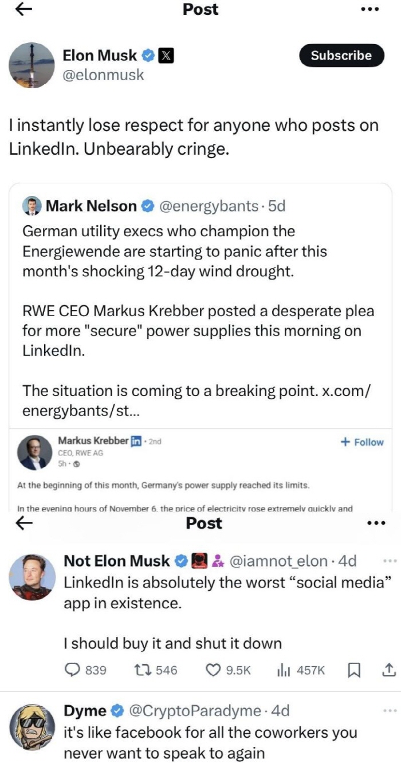Open the @elonmusk handle link
This screenshot has height=763, width=401.
[x=103, y=74]
